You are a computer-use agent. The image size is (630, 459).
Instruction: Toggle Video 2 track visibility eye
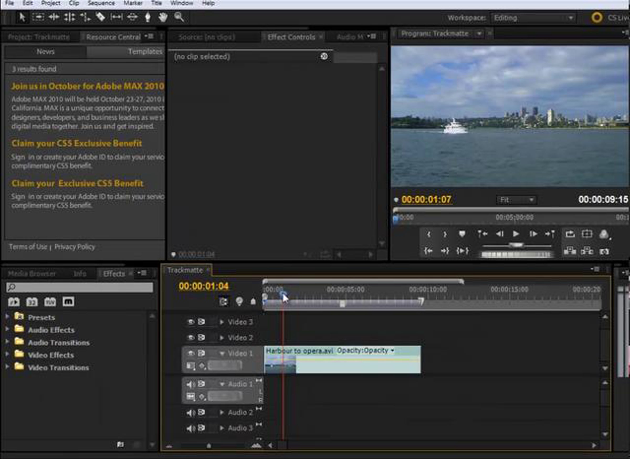coord(191,337)
